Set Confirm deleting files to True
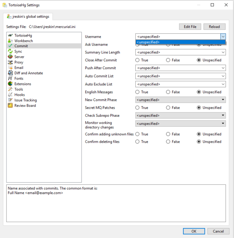This screenshot has width=234, height=238. 137,141
